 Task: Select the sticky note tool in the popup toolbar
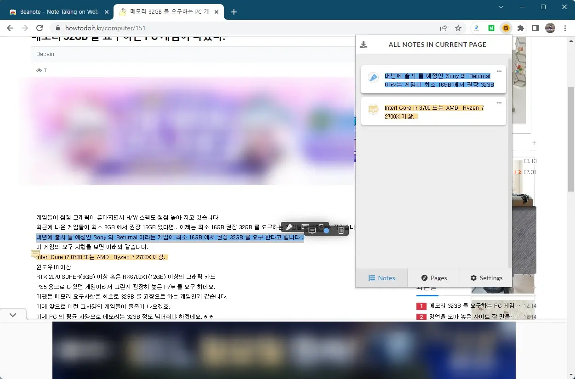click(312, 230)
